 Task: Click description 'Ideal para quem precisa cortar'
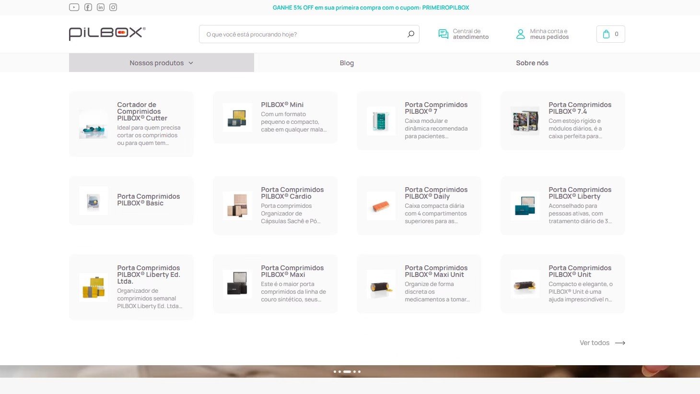[149, 135]
